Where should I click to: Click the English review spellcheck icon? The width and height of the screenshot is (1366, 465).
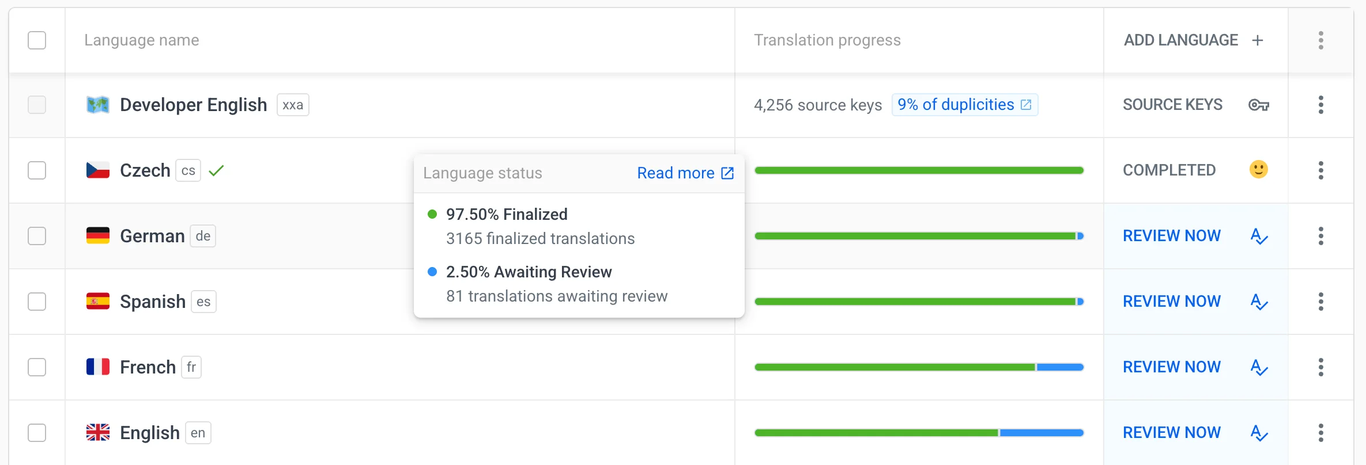(1259, 433)
